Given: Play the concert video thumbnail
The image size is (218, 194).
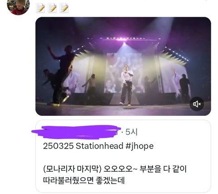Looking at the screenshot, I should (x=123, y=66).
